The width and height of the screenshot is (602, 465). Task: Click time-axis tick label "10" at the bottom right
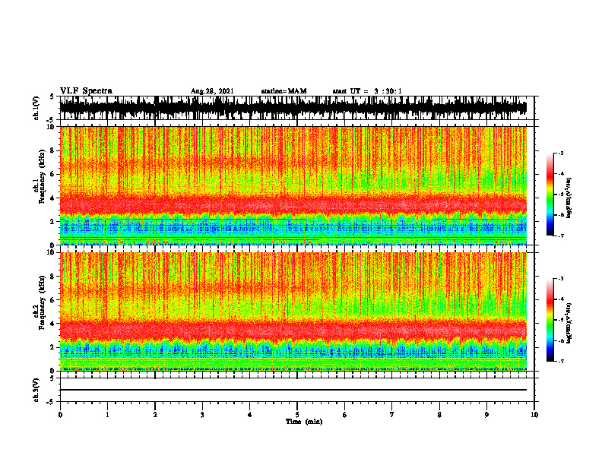(534, 415)
